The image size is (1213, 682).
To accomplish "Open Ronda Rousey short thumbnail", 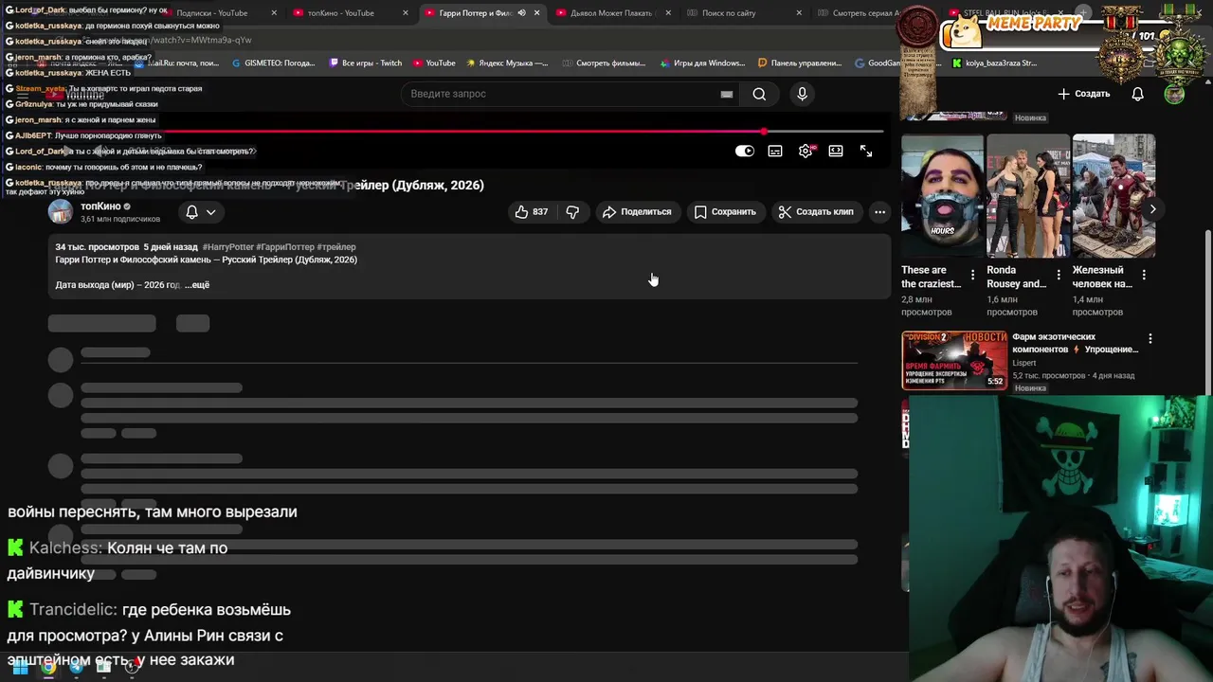I will 1028,196.
